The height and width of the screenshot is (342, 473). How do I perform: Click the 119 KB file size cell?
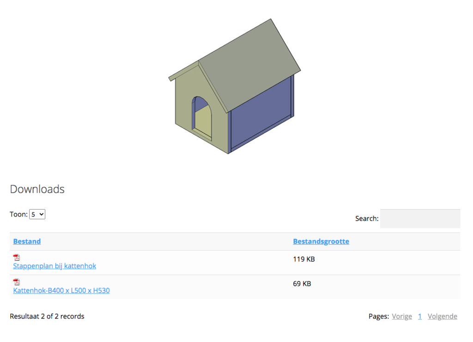303,259
